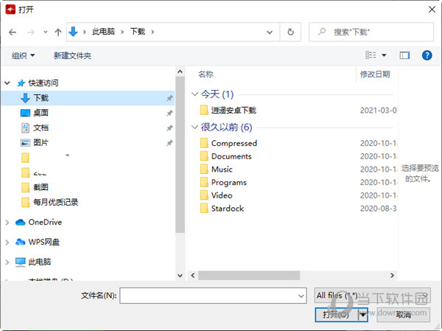Select the Stardock folder

point(227,209)
